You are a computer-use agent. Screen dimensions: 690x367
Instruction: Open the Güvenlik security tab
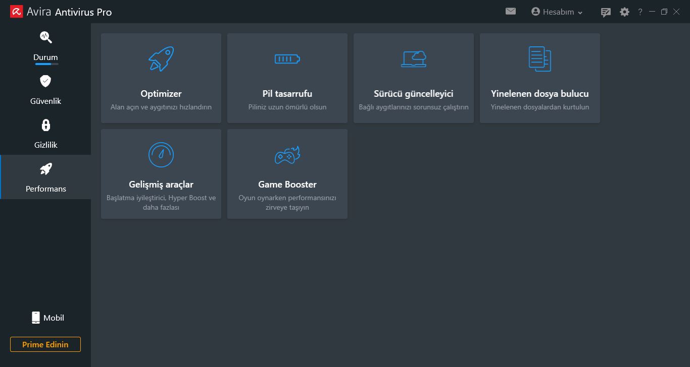click(x=45, y=89)
